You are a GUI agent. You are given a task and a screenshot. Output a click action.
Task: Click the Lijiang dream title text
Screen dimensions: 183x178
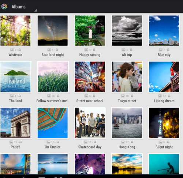(x=164, y=101)
